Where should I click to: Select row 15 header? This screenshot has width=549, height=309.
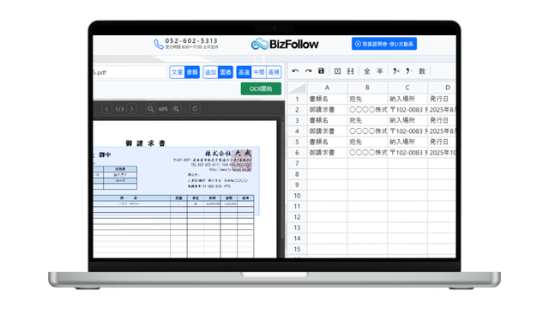(x=297, y=249)
